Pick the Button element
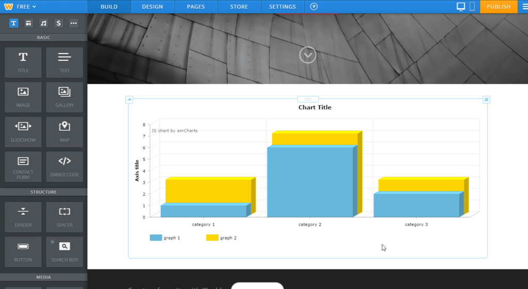Screen dimensions: 528x289 tap(23, 252)
